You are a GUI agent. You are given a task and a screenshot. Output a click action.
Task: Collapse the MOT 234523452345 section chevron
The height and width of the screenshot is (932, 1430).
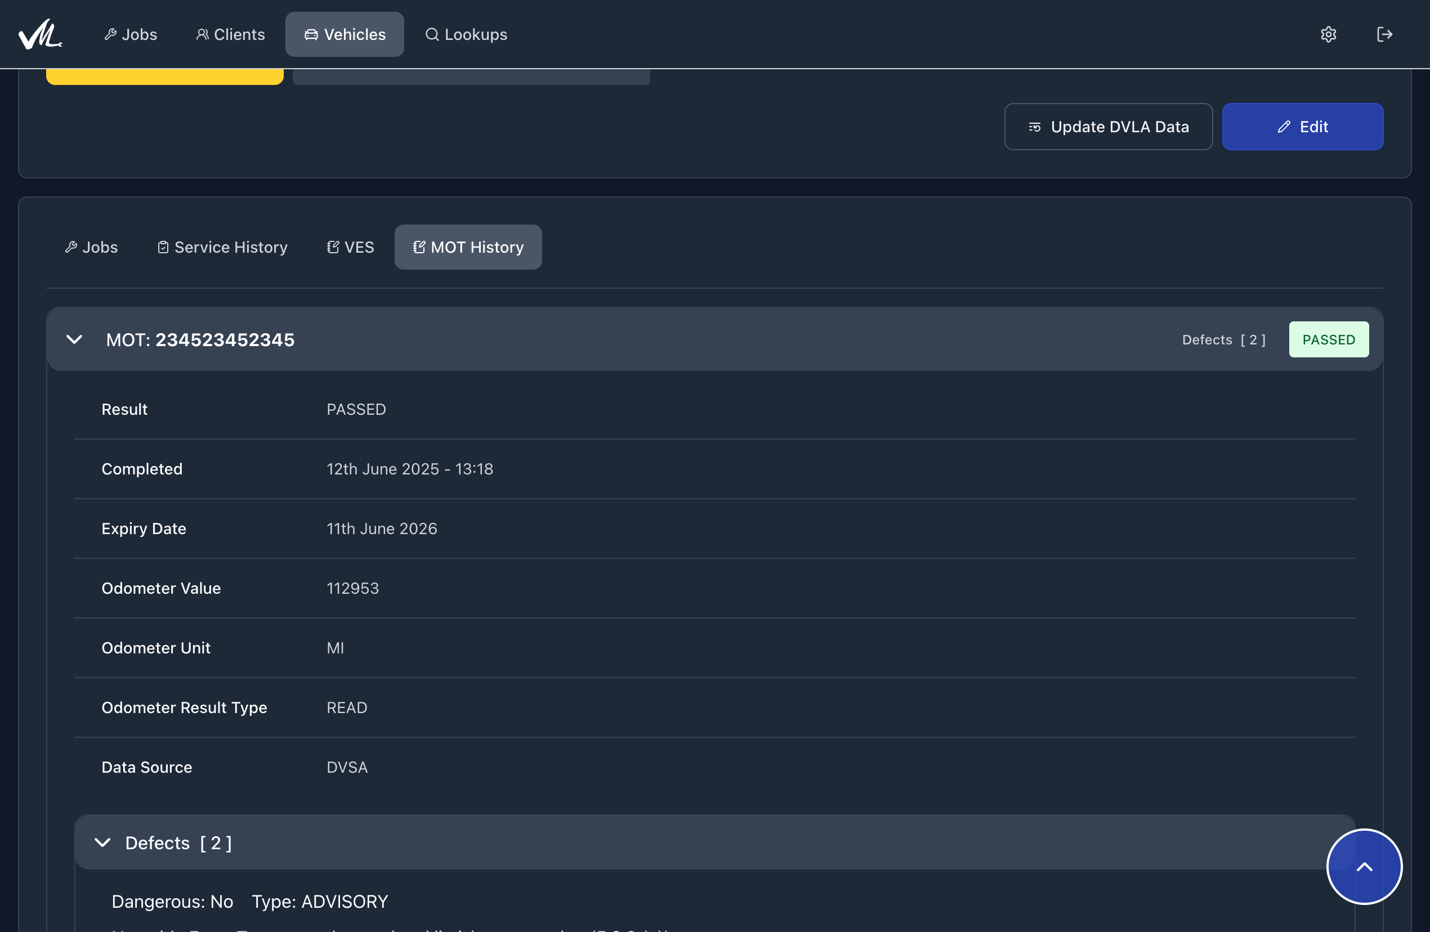click(x=74, y=340)
